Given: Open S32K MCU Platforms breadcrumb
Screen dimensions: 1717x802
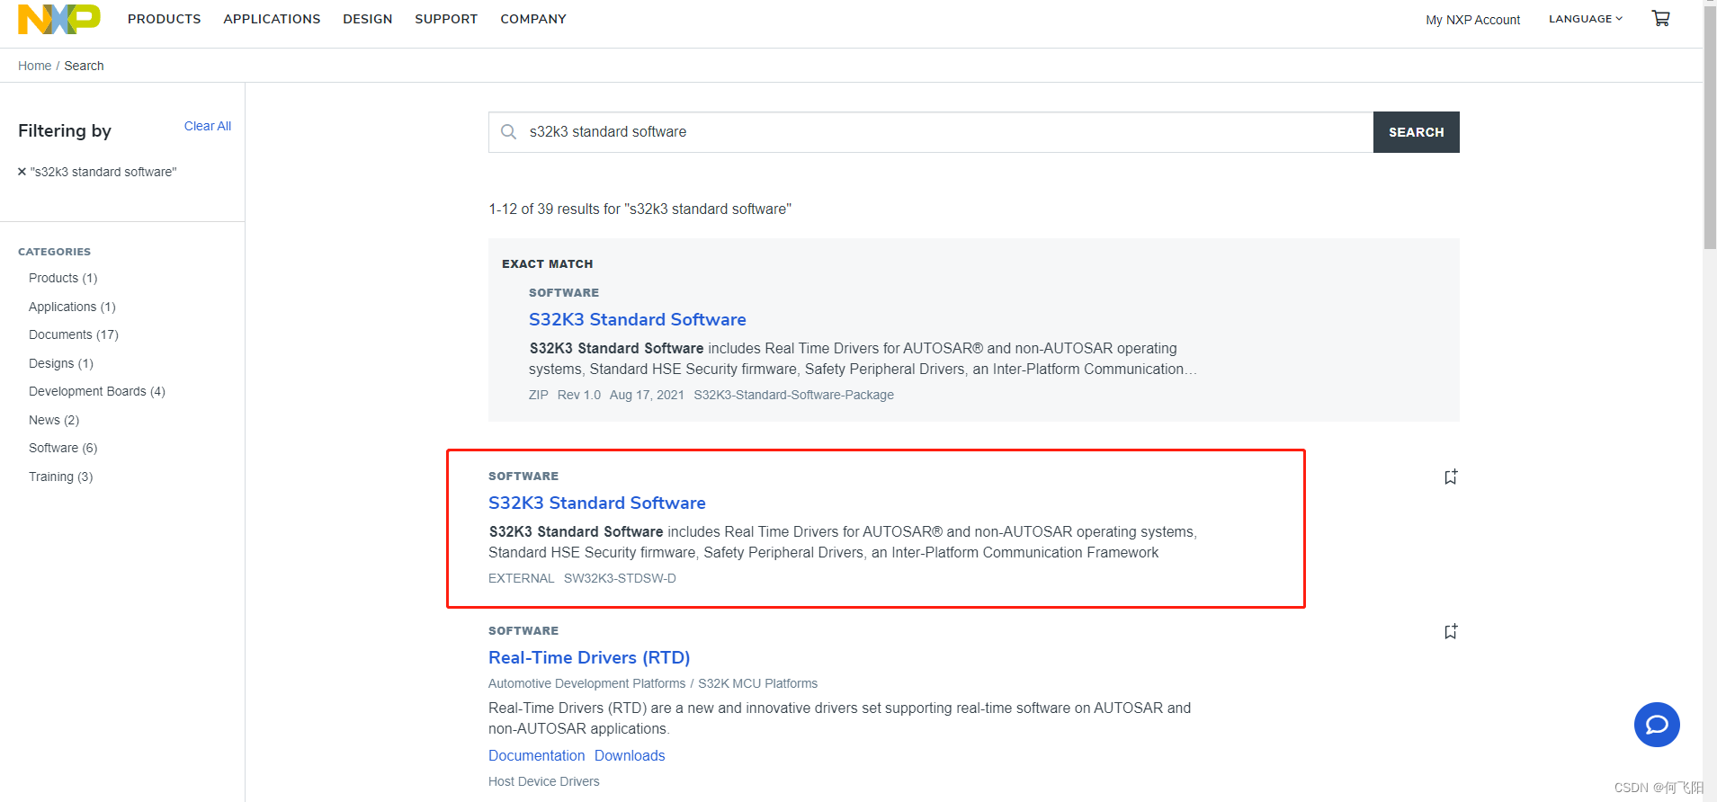Looking at the screenshot, I should [758, 683].
